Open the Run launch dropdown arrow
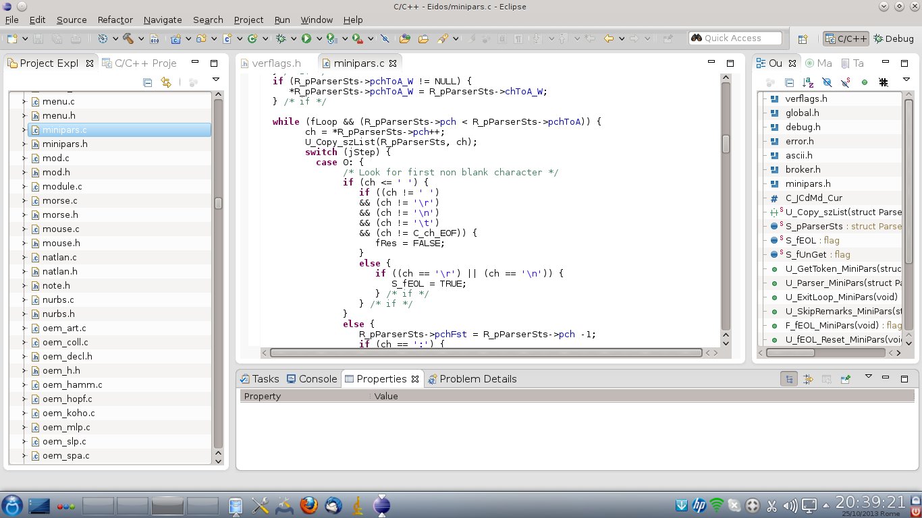This screenshot has height=518, width=922. [319, 38]
